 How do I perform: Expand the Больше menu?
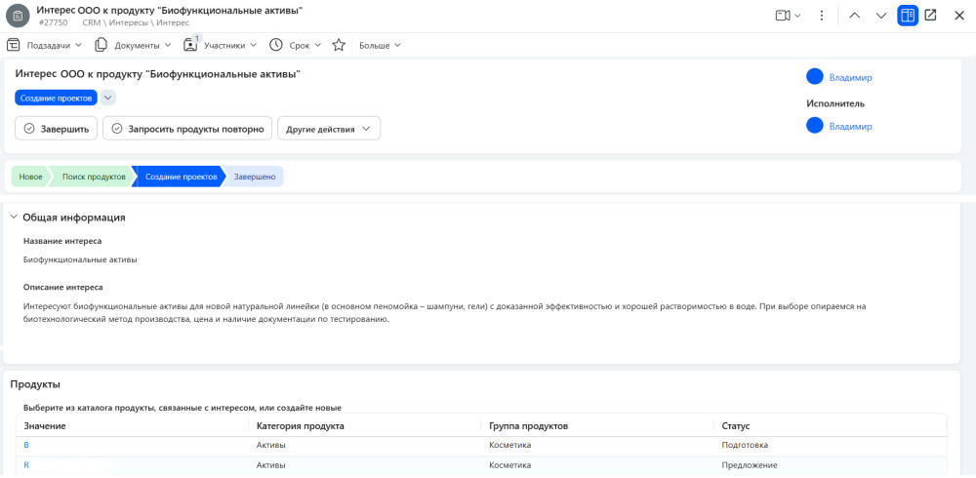click(380, 45)
